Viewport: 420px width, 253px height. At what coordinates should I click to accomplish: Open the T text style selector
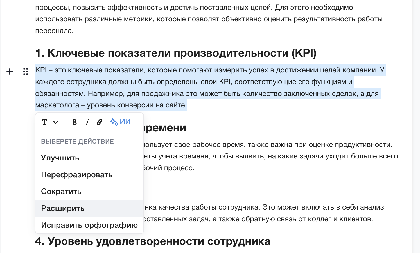[44, 122]
